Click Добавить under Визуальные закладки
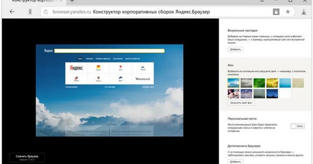Screen dimensions: 313x164 (x=235, y=49)
